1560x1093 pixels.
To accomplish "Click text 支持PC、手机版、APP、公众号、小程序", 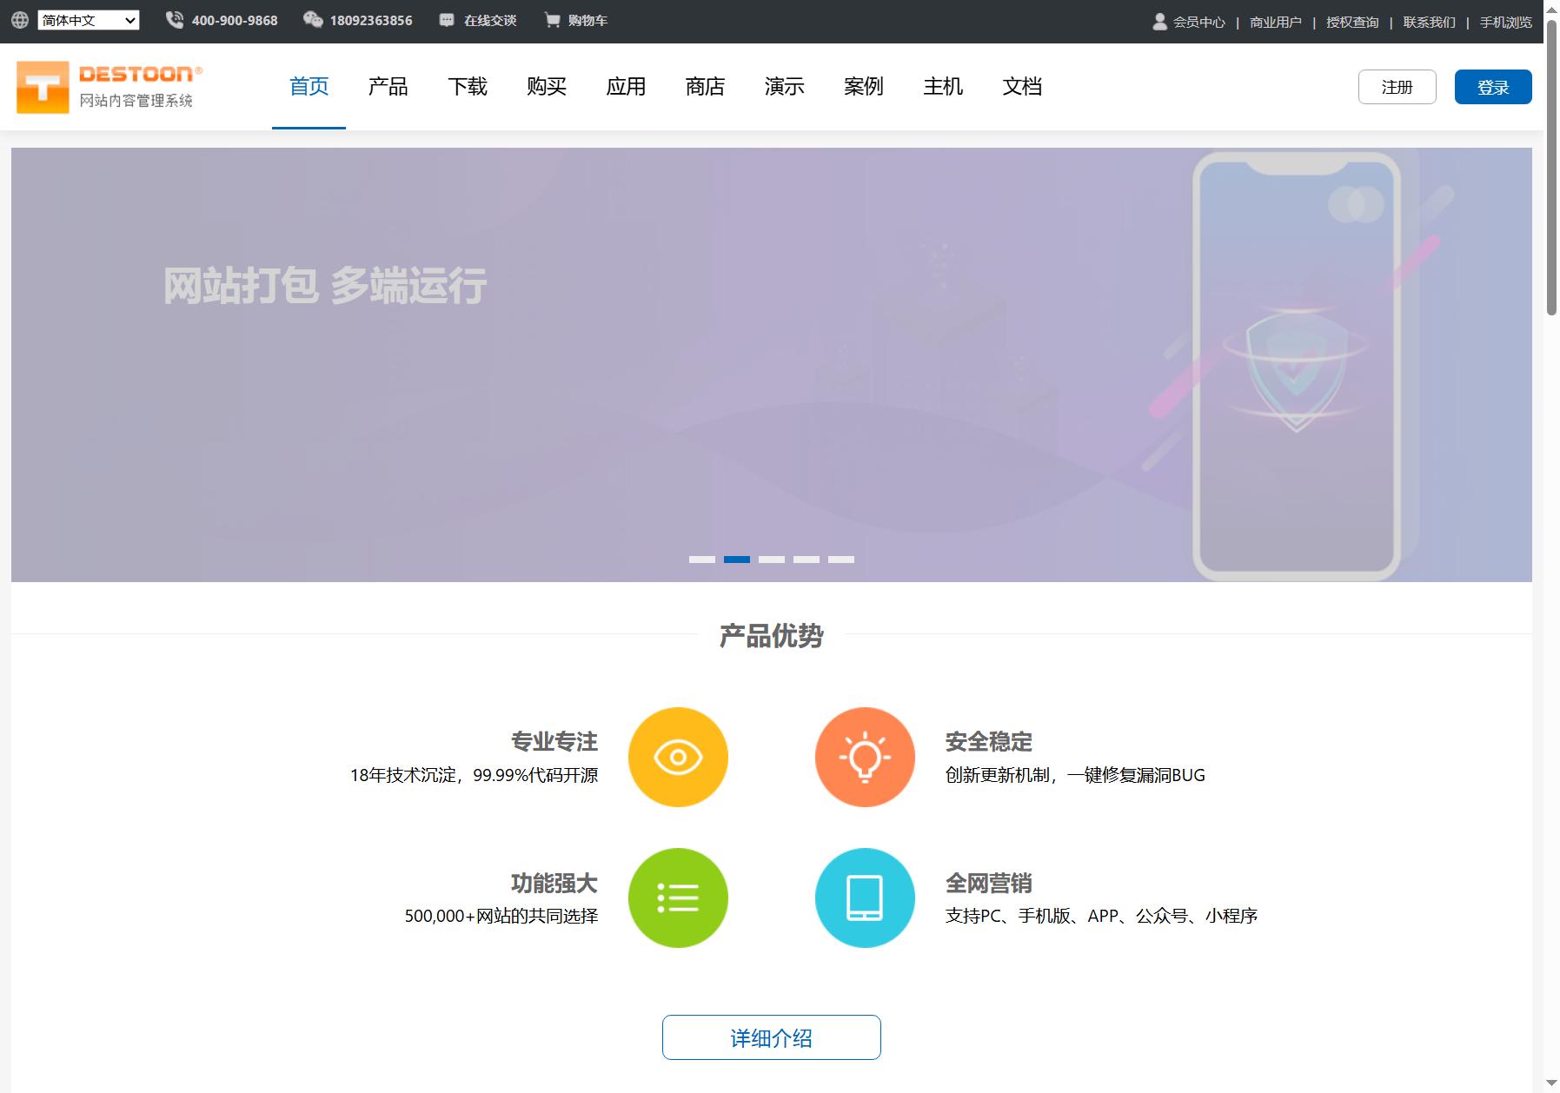I will point(1102,916).
